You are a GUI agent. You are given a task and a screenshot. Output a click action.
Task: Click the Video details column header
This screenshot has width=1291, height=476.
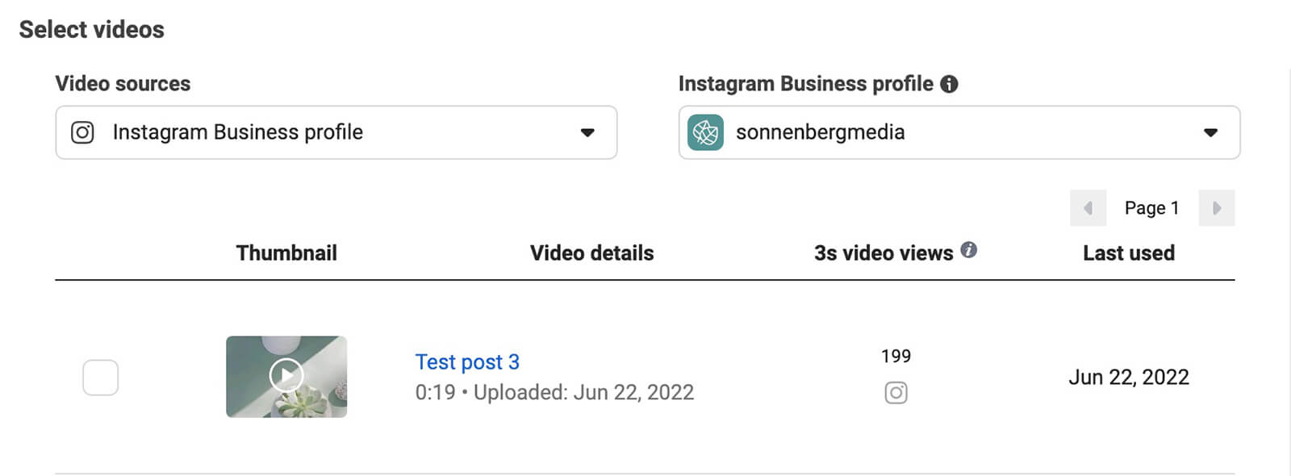591,253
